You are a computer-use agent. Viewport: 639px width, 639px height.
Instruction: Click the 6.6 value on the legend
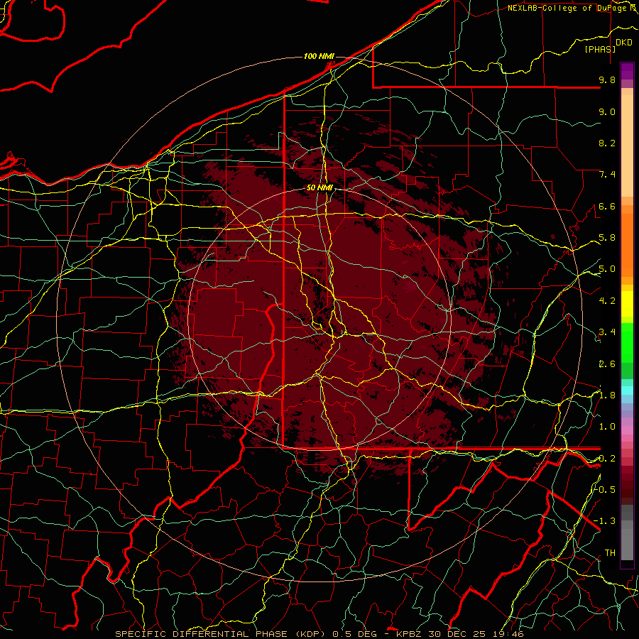(x=607, y=206)
